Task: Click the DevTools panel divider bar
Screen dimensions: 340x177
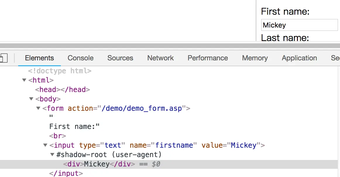Action: tap(170, 46)
